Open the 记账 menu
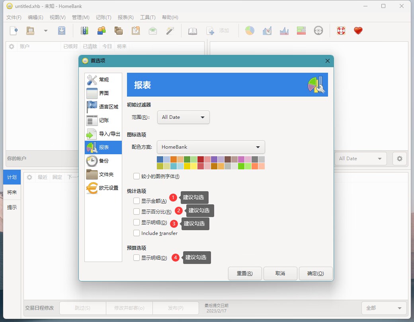Image resolution: width=414 pixels, height=322 pixels. pyautogui.click(x=103, y=17)
